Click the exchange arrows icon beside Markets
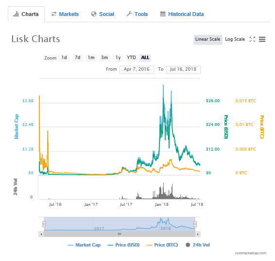 (54, 14)
